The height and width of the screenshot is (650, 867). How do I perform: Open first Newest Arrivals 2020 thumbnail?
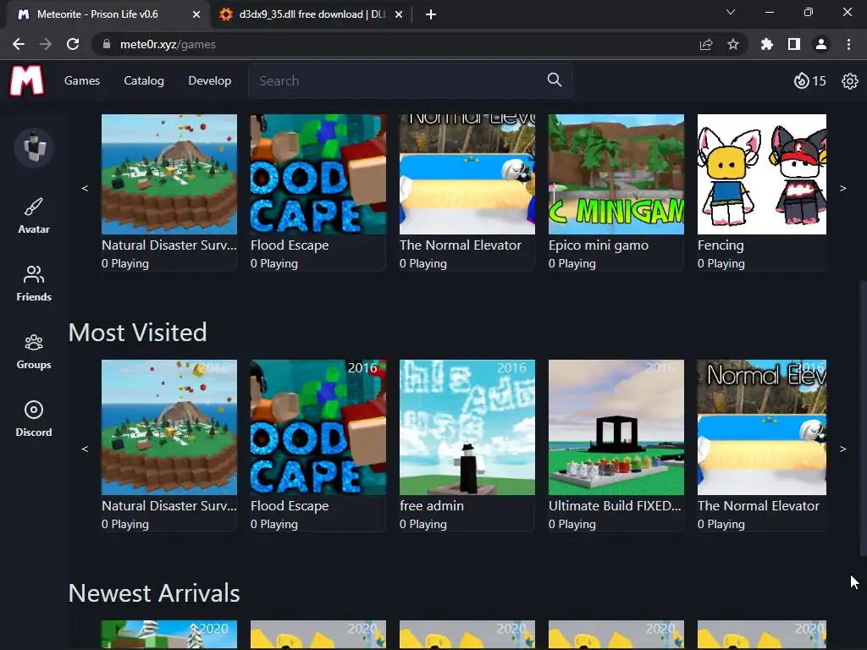(x=169, y=635)
